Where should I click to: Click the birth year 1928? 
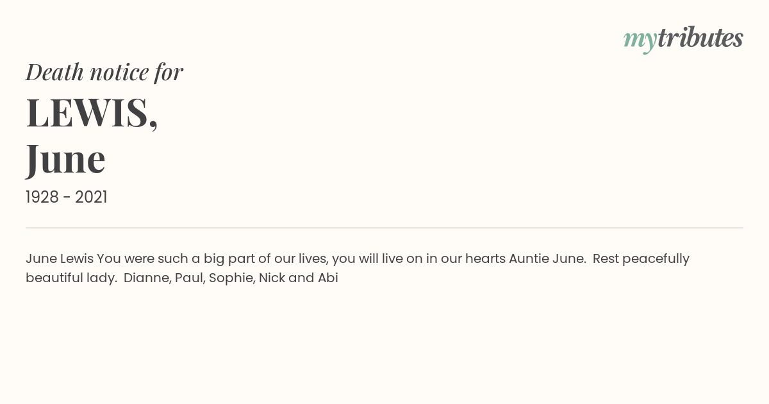(44, 197)
